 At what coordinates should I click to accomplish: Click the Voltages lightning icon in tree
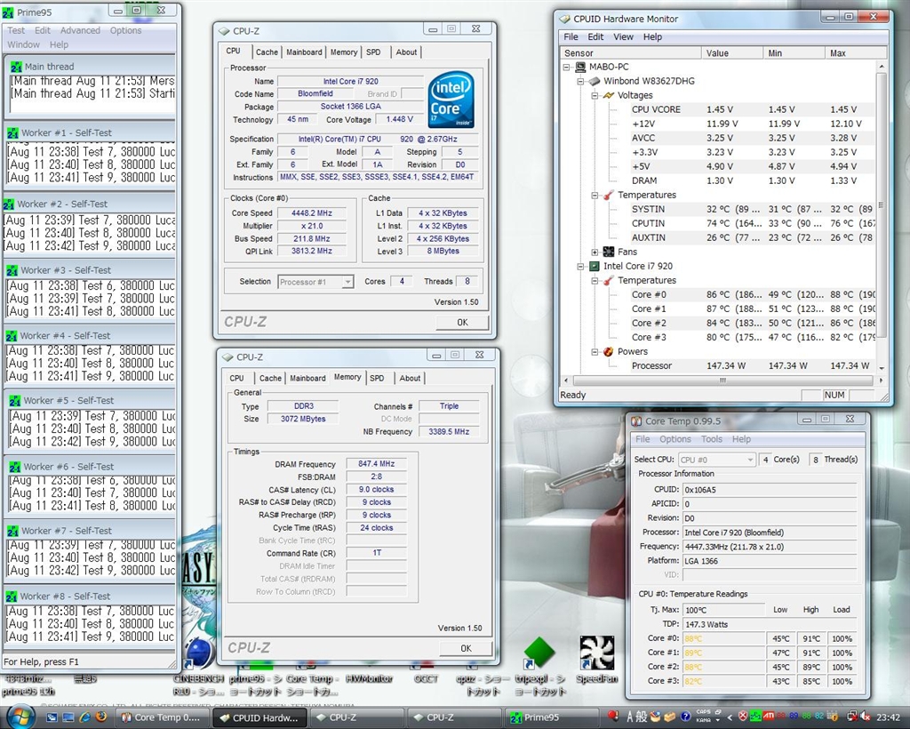[x=609, y=95]
